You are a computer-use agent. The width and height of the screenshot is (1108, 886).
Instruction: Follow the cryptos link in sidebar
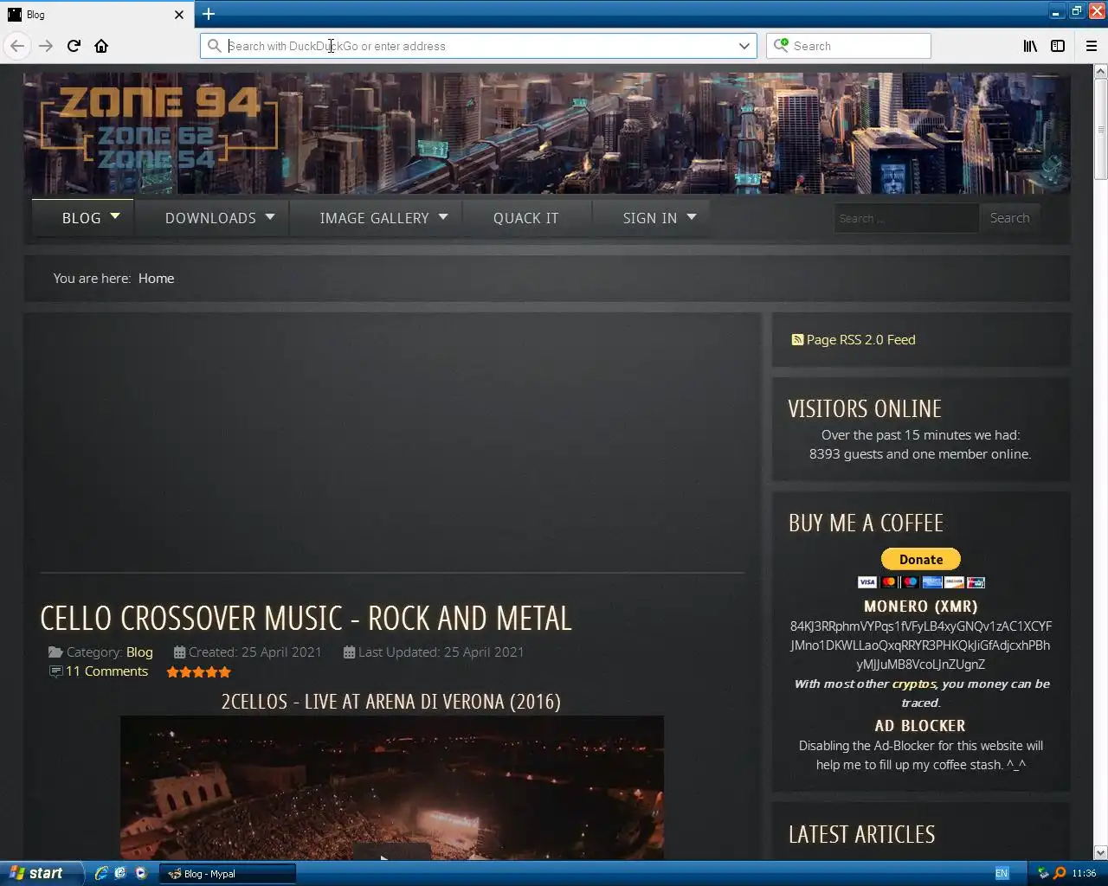[914, 684]
